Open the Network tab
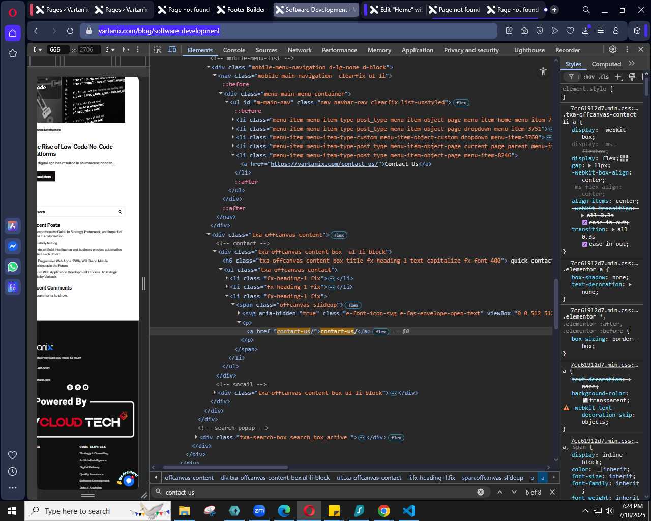The width and height of the screenshot is (651, 521). (300, 50)
